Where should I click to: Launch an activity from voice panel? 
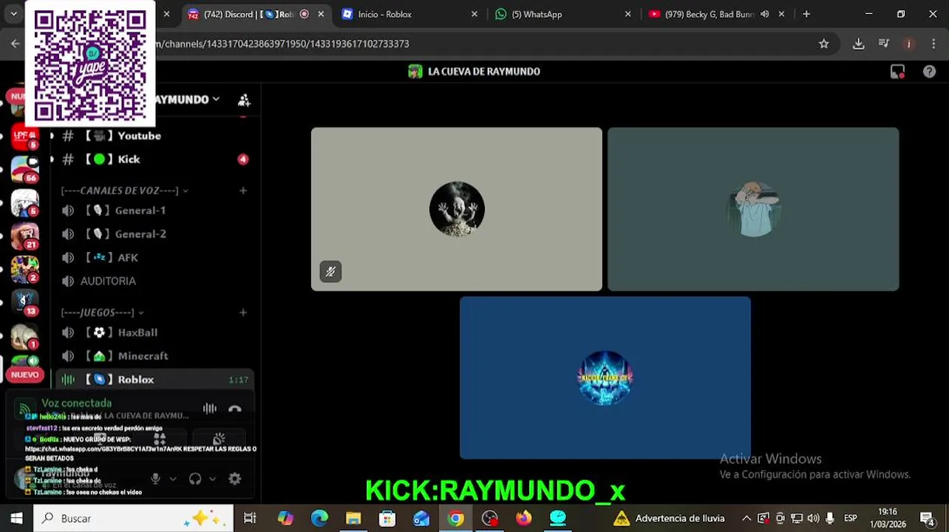(160, 439)
